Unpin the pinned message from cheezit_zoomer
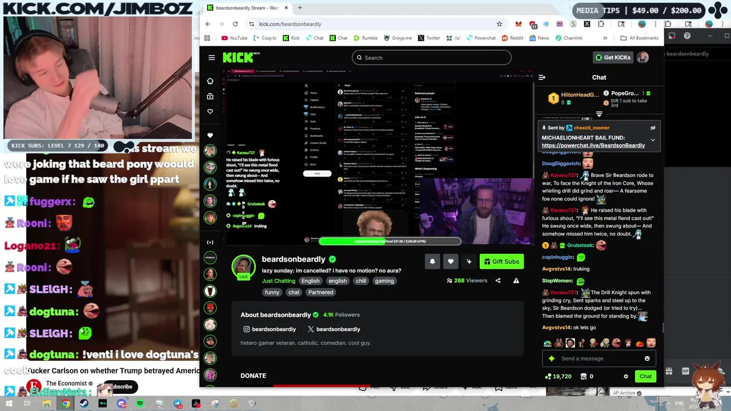This screenshot has height=411, width=731. click(653, 128)
